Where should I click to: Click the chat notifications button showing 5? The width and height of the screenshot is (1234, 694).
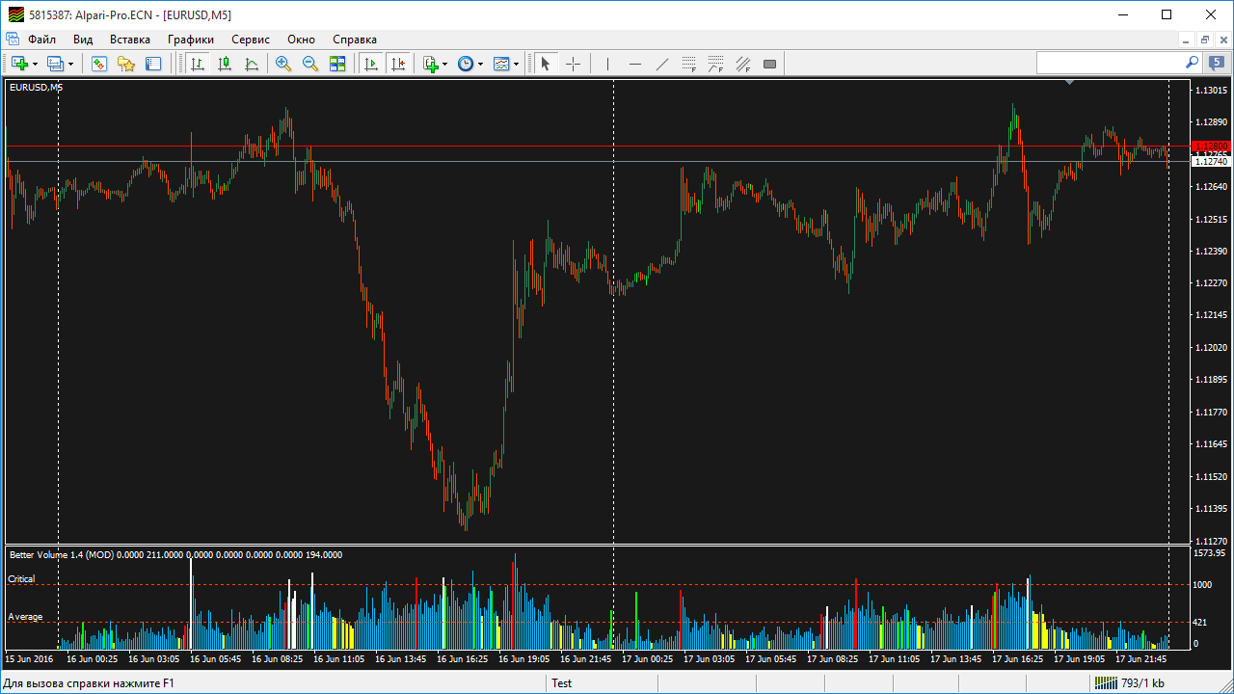[1217, 63]
